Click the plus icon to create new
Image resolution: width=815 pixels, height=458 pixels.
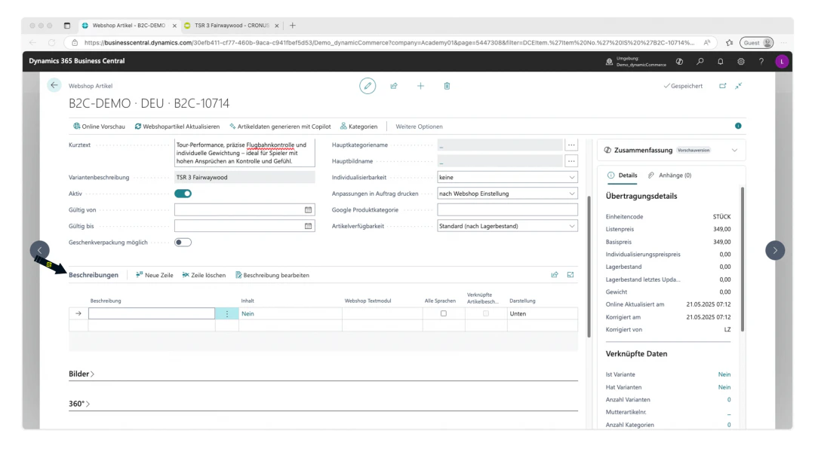[x=420, y=86]
